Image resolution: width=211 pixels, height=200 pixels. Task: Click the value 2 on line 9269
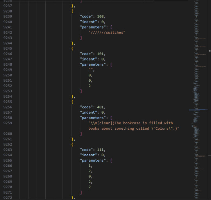click(x=89, y=182)
